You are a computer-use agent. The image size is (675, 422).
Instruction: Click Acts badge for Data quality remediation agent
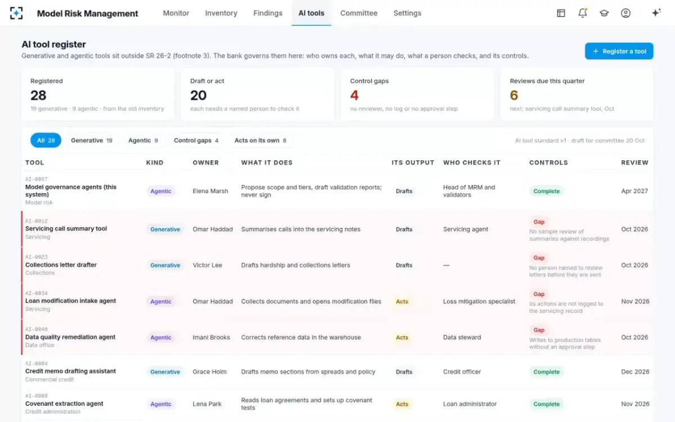click(x=402, y=338)
